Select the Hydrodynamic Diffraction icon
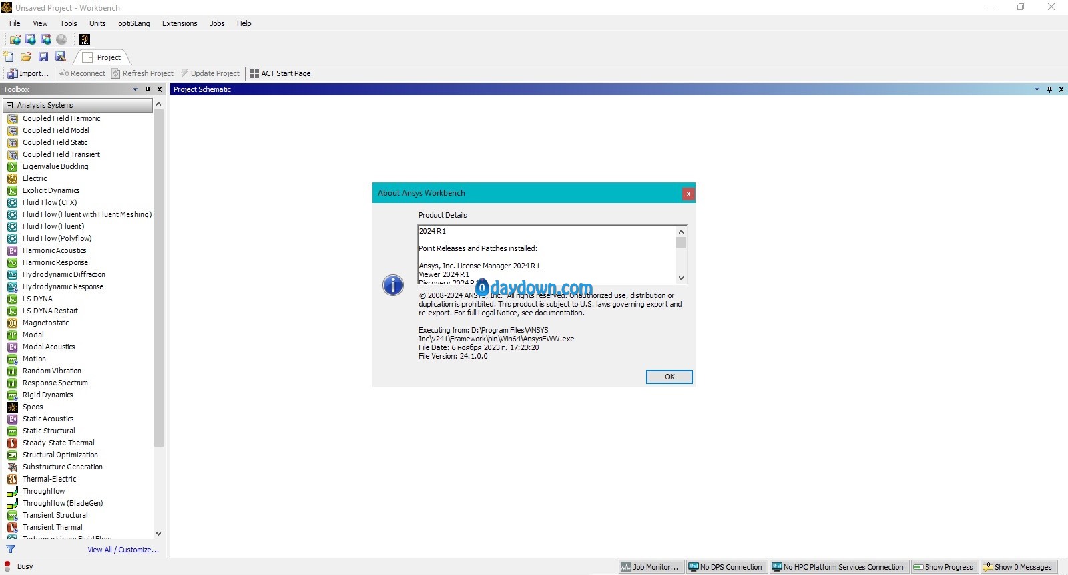This screenshot has width=1068, height=575. 12,274
